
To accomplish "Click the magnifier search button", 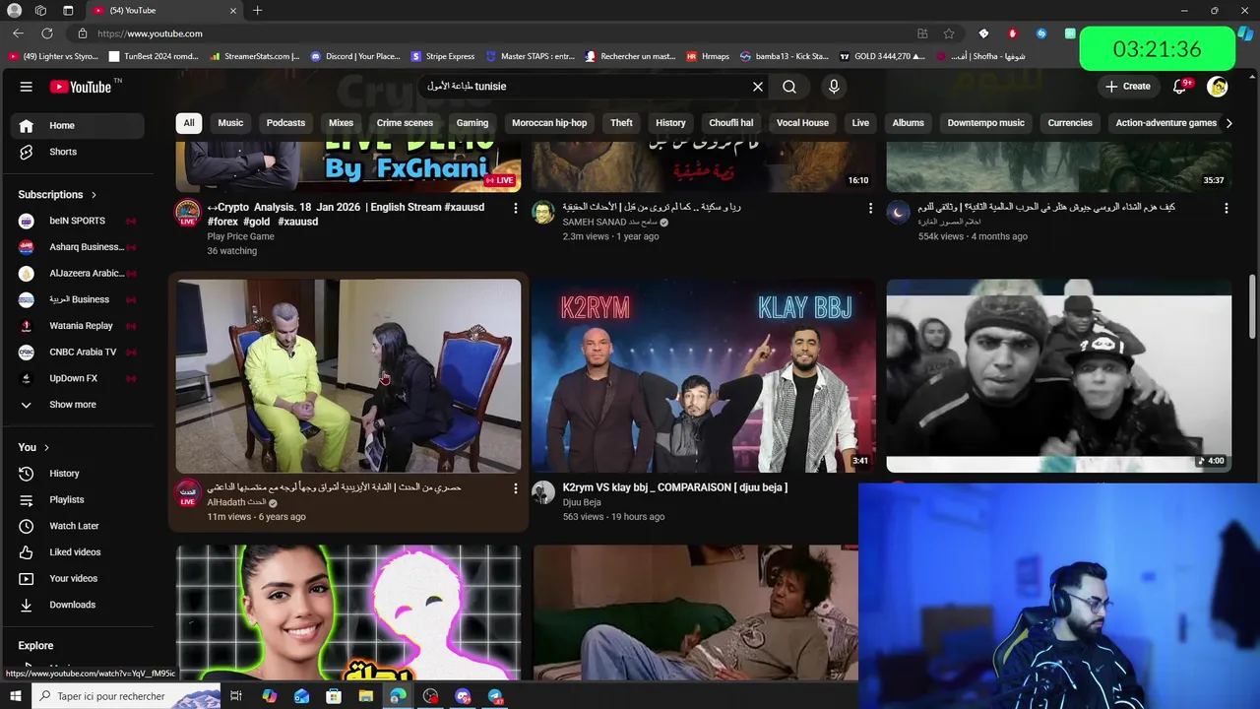I will pos(789,87).
